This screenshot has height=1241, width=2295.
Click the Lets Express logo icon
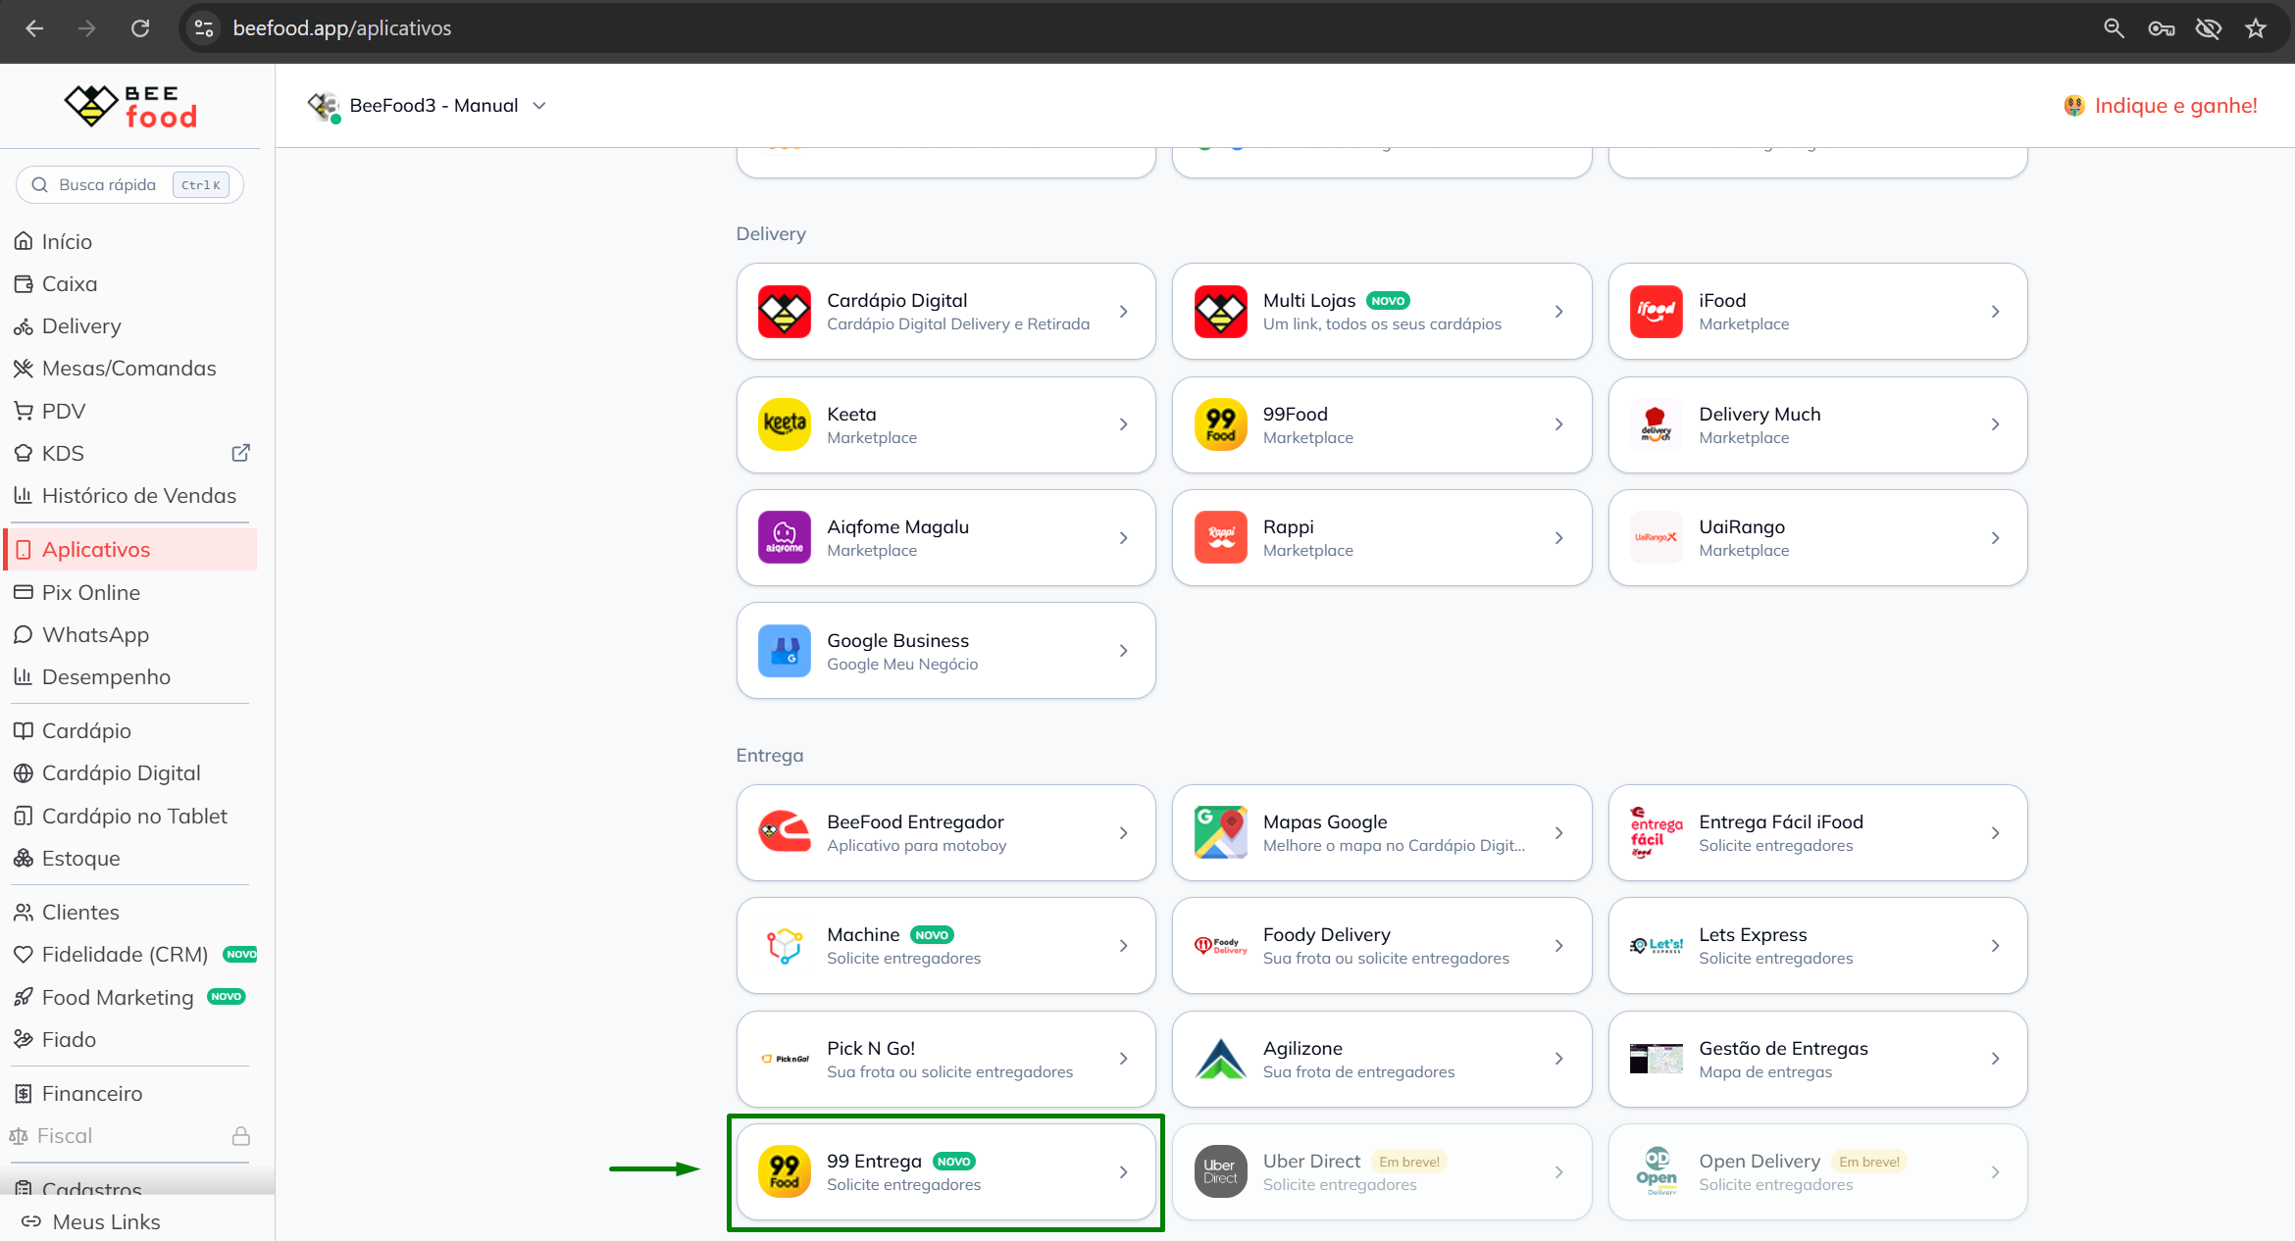click(1656, 946)
